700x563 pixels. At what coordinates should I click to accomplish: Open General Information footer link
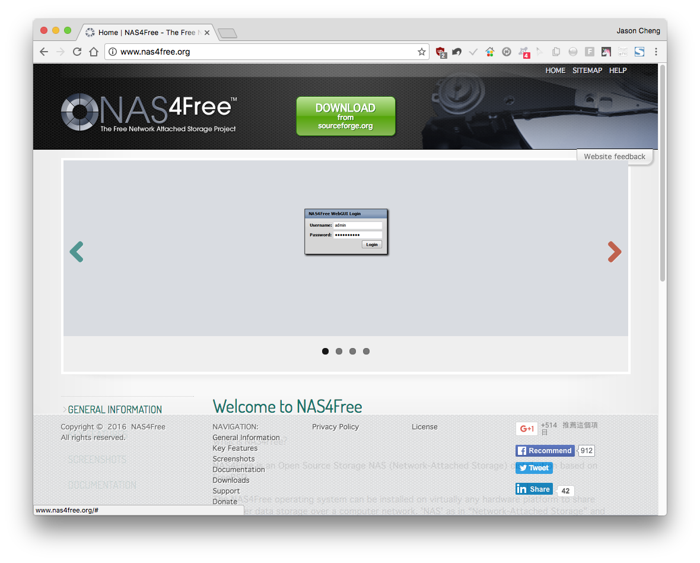click(246, 438)
